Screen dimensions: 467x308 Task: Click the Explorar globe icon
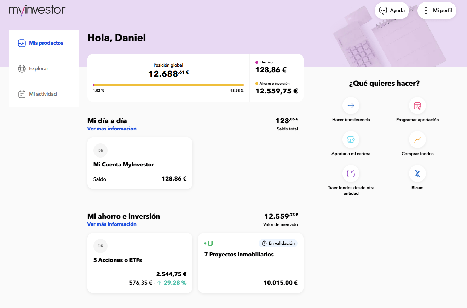pyautogui.click(x=22, y=69)
